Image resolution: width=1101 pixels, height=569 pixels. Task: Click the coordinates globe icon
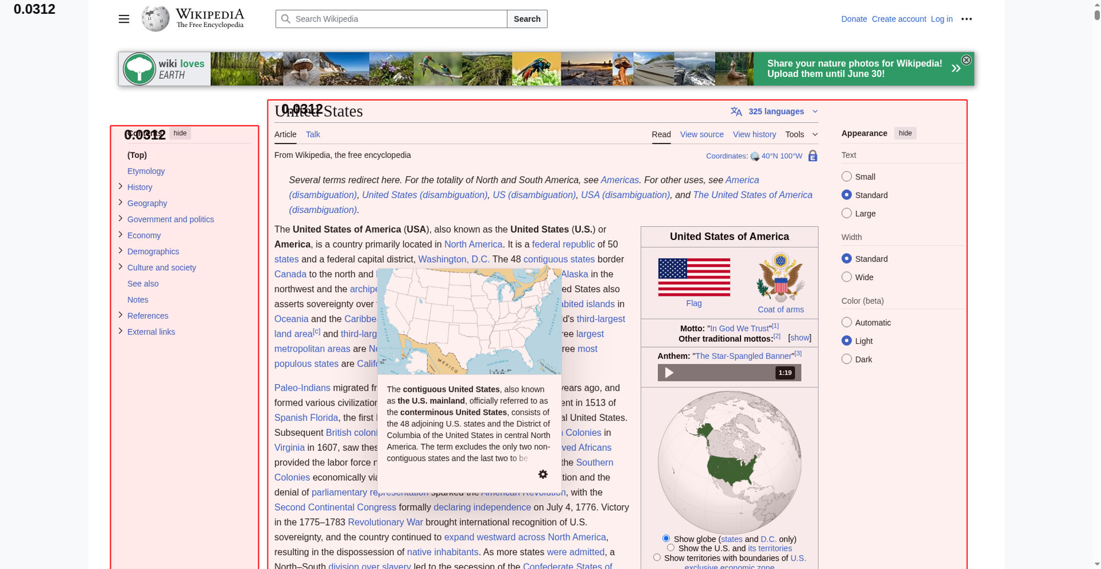[x=755, y=156]
